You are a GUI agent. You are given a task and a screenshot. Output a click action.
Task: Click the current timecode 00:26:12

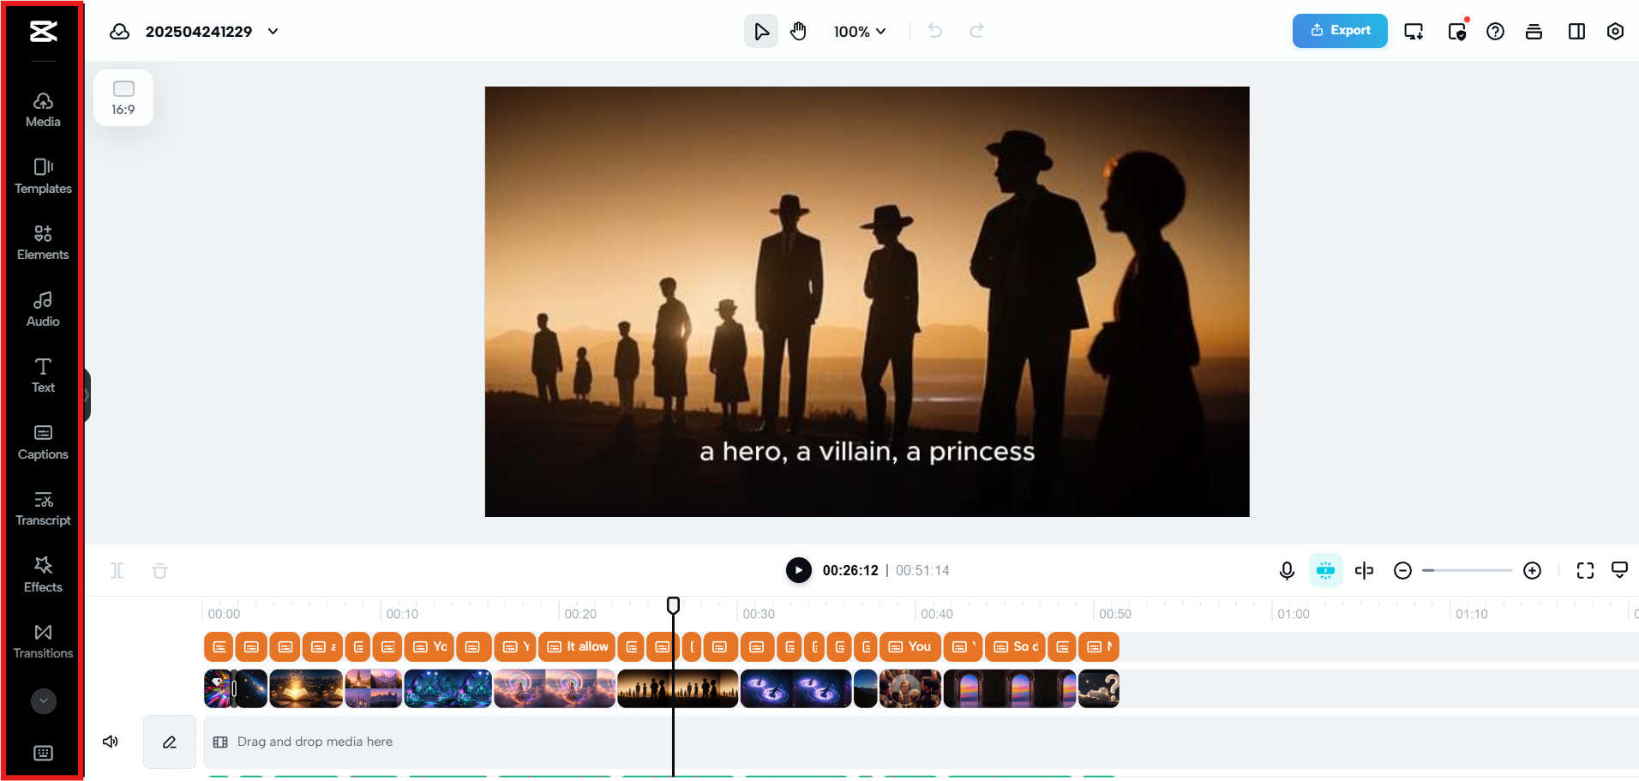850,571
